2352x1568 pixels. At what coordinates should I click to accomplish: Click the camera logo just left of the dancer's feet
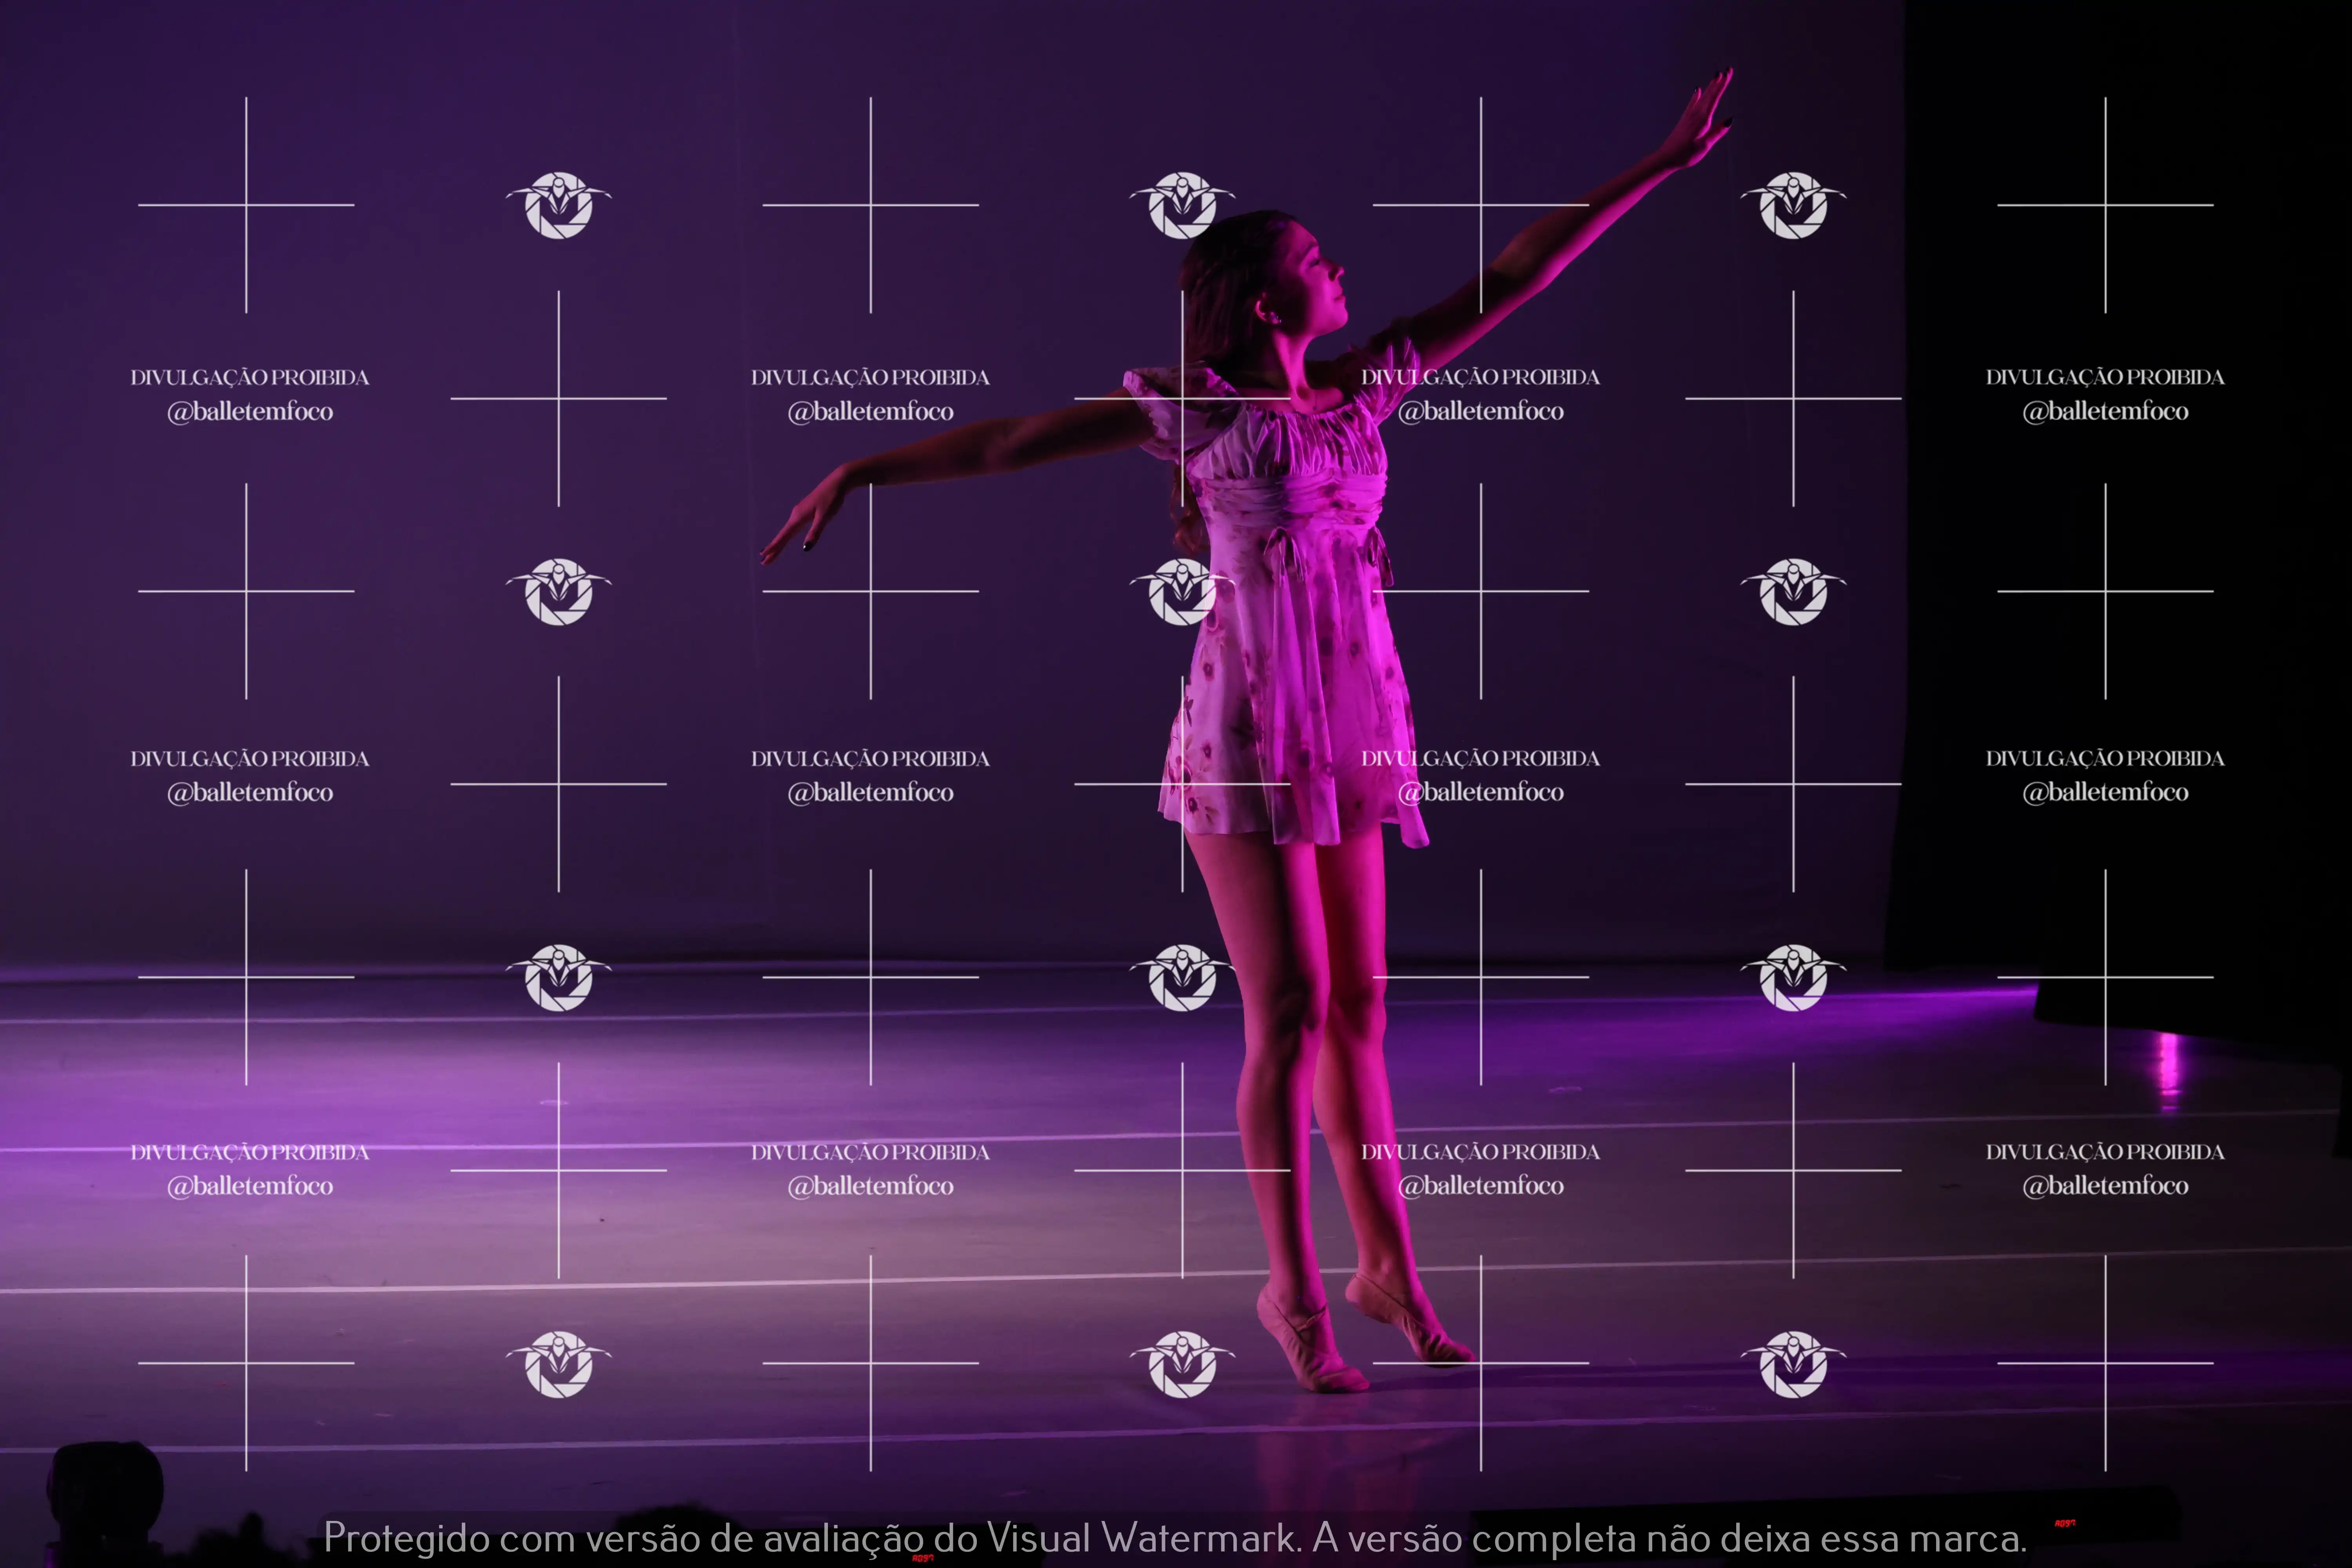click(1182, 1364)
